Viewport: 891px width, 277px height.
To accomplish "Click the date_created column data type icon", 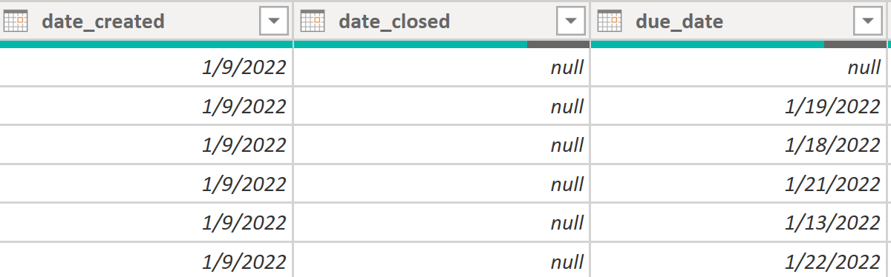I will 15,21.
